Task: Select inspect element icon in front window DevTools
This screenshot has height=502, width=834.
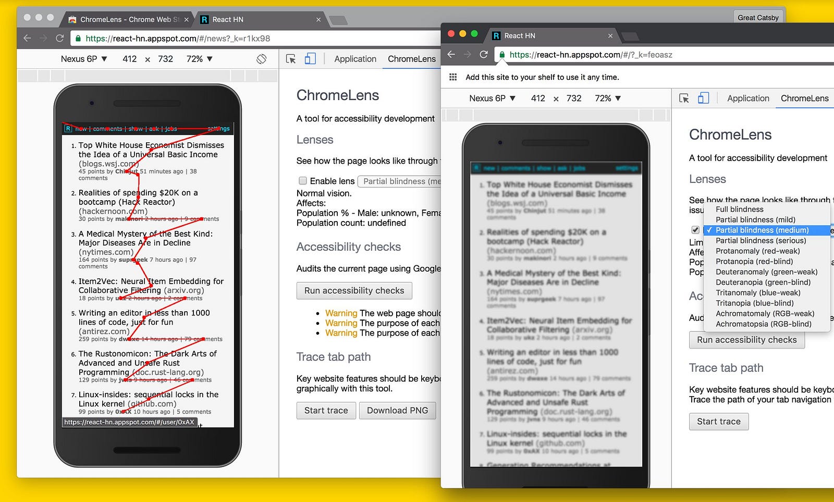Action: tap(684, 98)
